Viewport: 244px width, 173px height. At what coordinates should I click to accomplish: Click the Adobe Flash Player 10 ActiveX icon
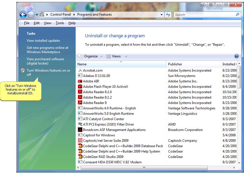click(x=80, y=86)
